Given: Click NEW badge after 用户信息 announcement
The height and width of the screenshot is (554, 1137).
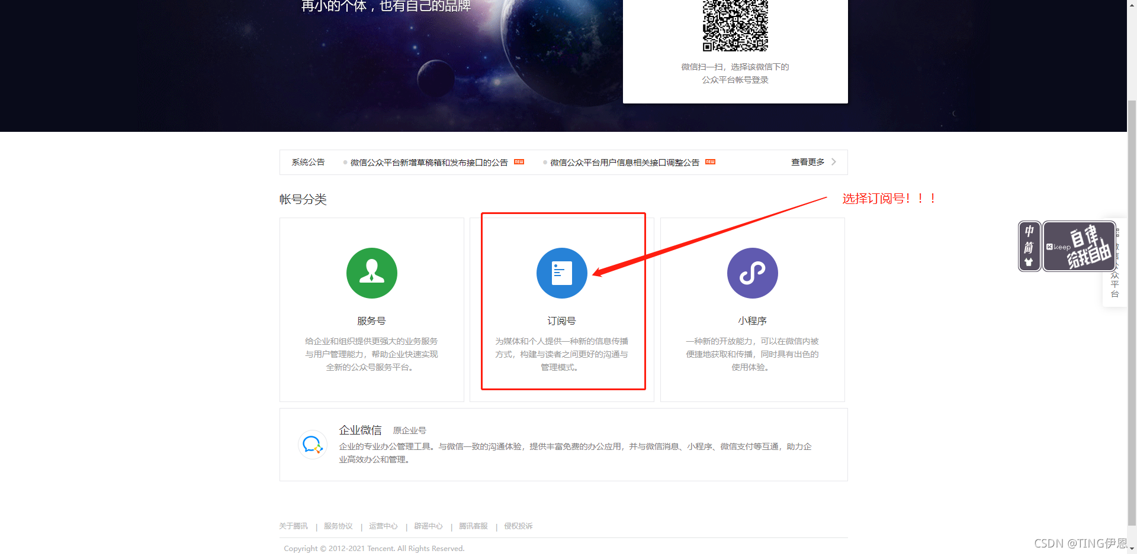Looking at the screenshot, I should point(711,162).
